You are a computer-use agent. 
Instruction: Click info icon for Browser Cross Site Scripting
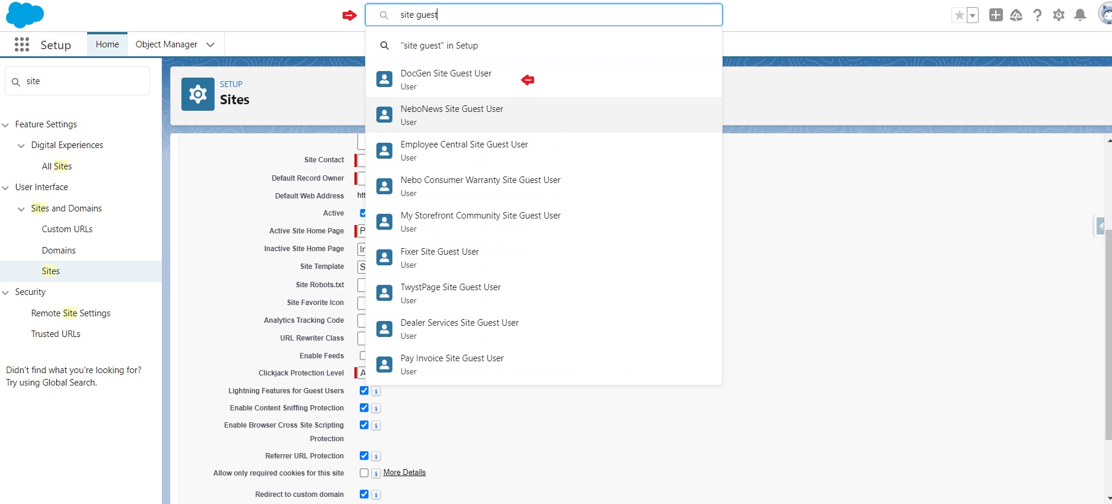click(376, 426)
